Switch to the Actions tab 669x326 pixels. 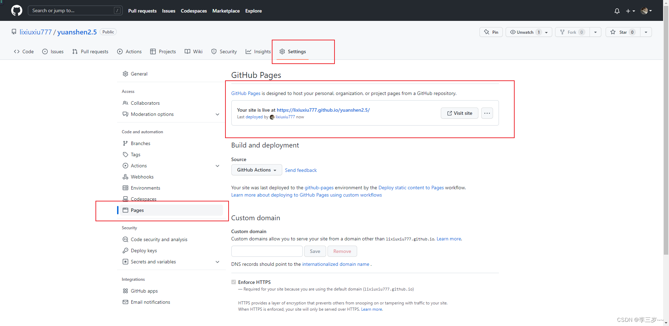click(130, 51)
